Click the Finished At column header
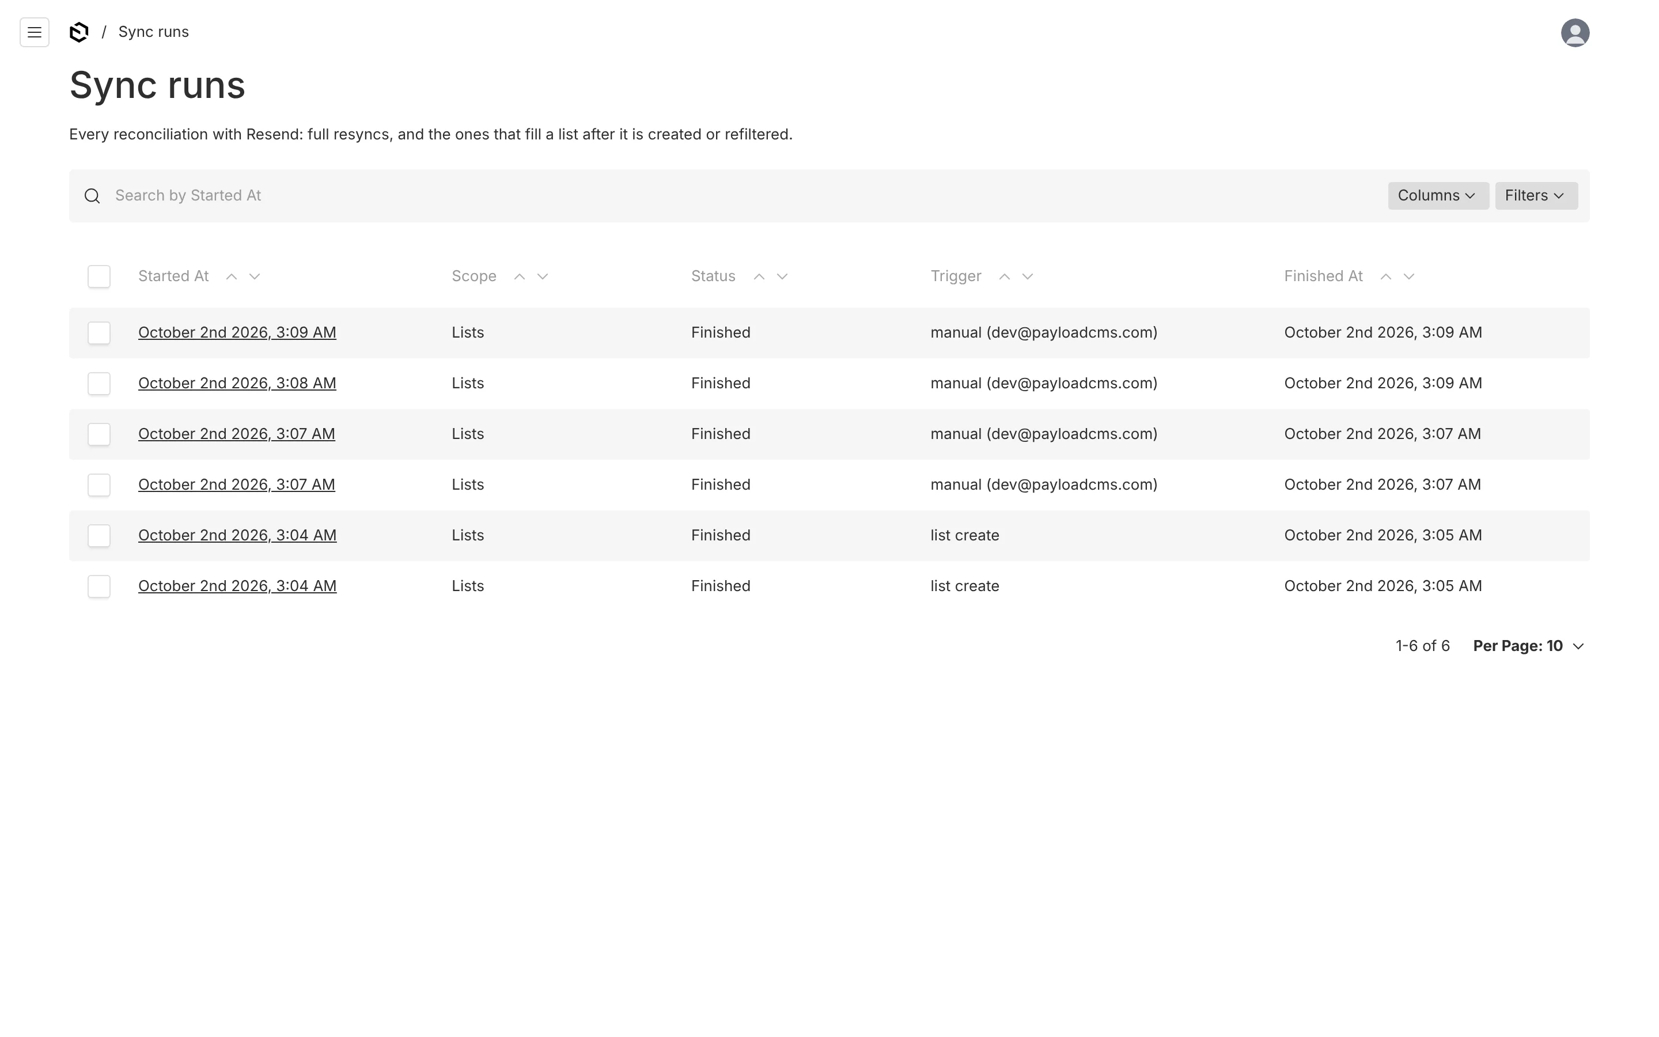This screenshot has height=1037, width=1659. point(1323,277)
